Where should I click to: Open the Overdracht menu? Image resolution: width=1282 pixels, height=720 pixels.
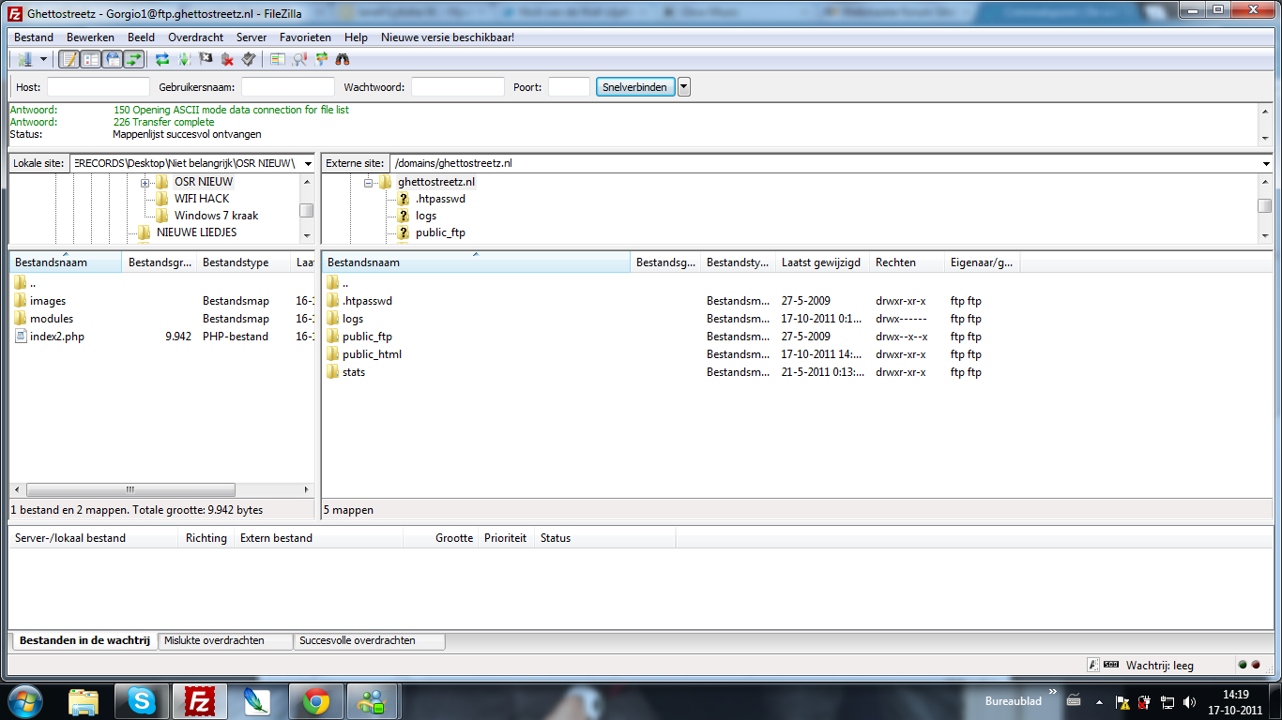(196, 37)
